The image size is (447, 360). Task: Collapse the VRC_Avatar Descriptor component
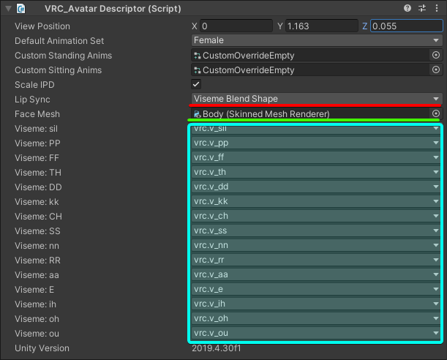(x=7, y=8)
